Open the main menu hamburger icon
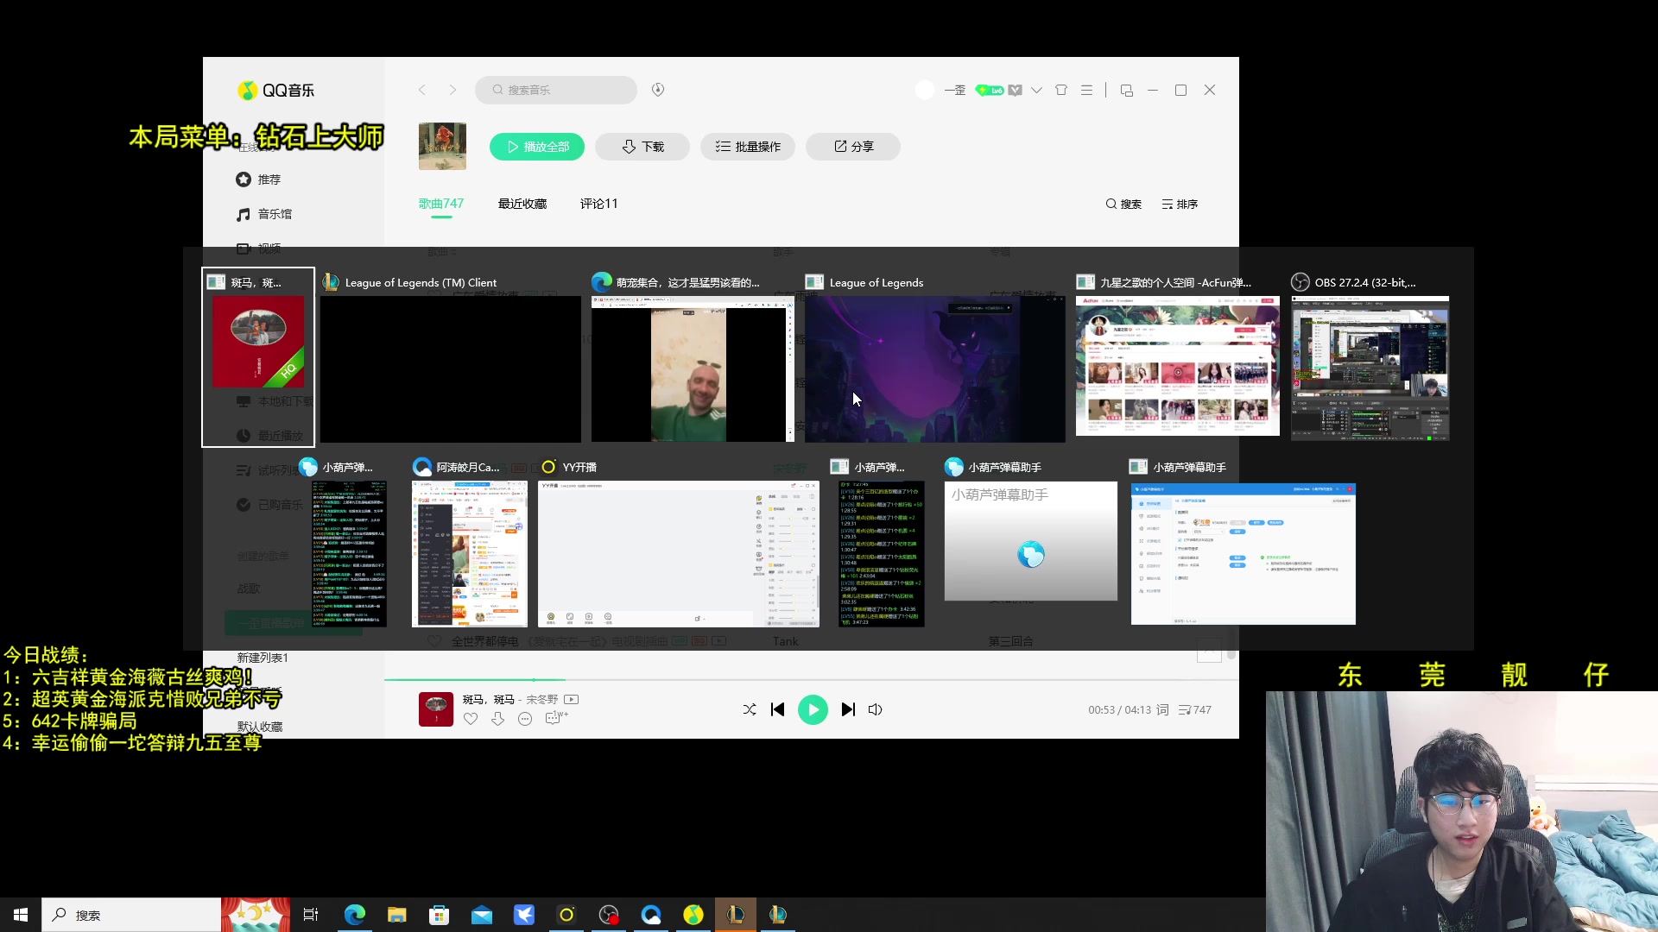 [1086, 90]
